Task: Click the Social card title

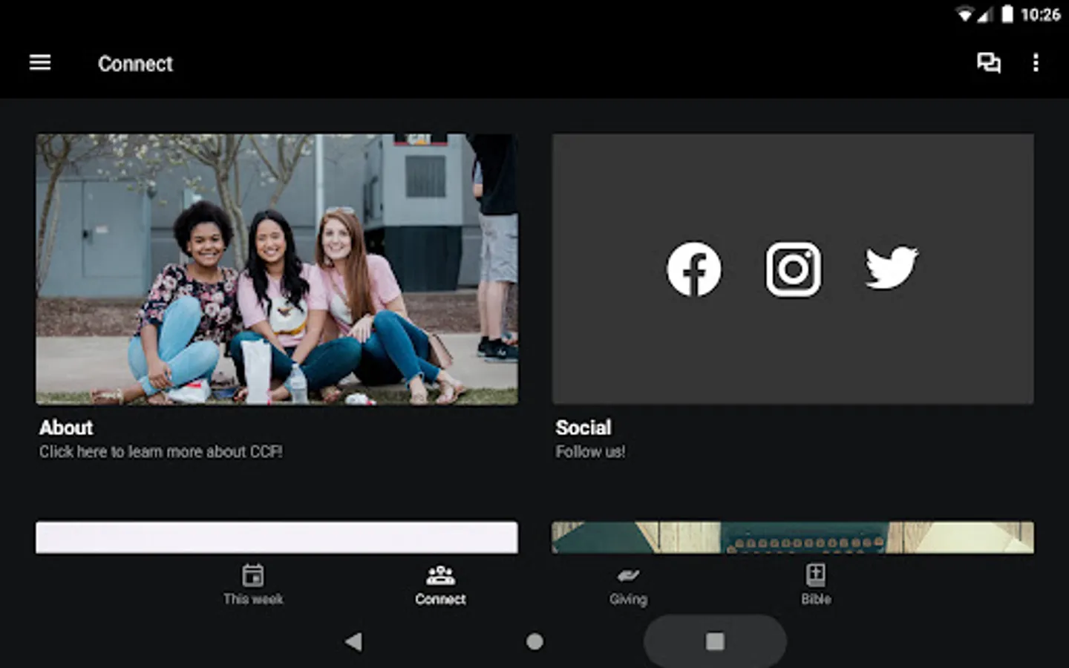Action: point(583,428)
